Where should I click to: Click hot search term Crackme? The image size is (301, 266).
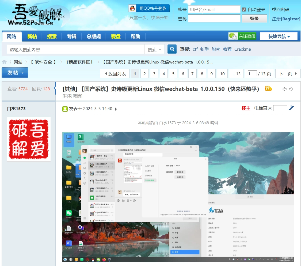click(242, 49)
